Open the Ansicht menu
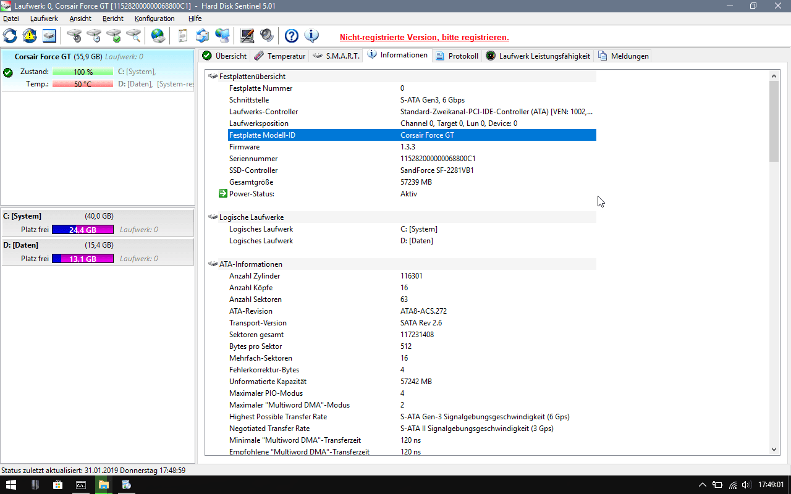Image resolution: width=791 pixels, height=494 pixels. click(x=80, y=19)
